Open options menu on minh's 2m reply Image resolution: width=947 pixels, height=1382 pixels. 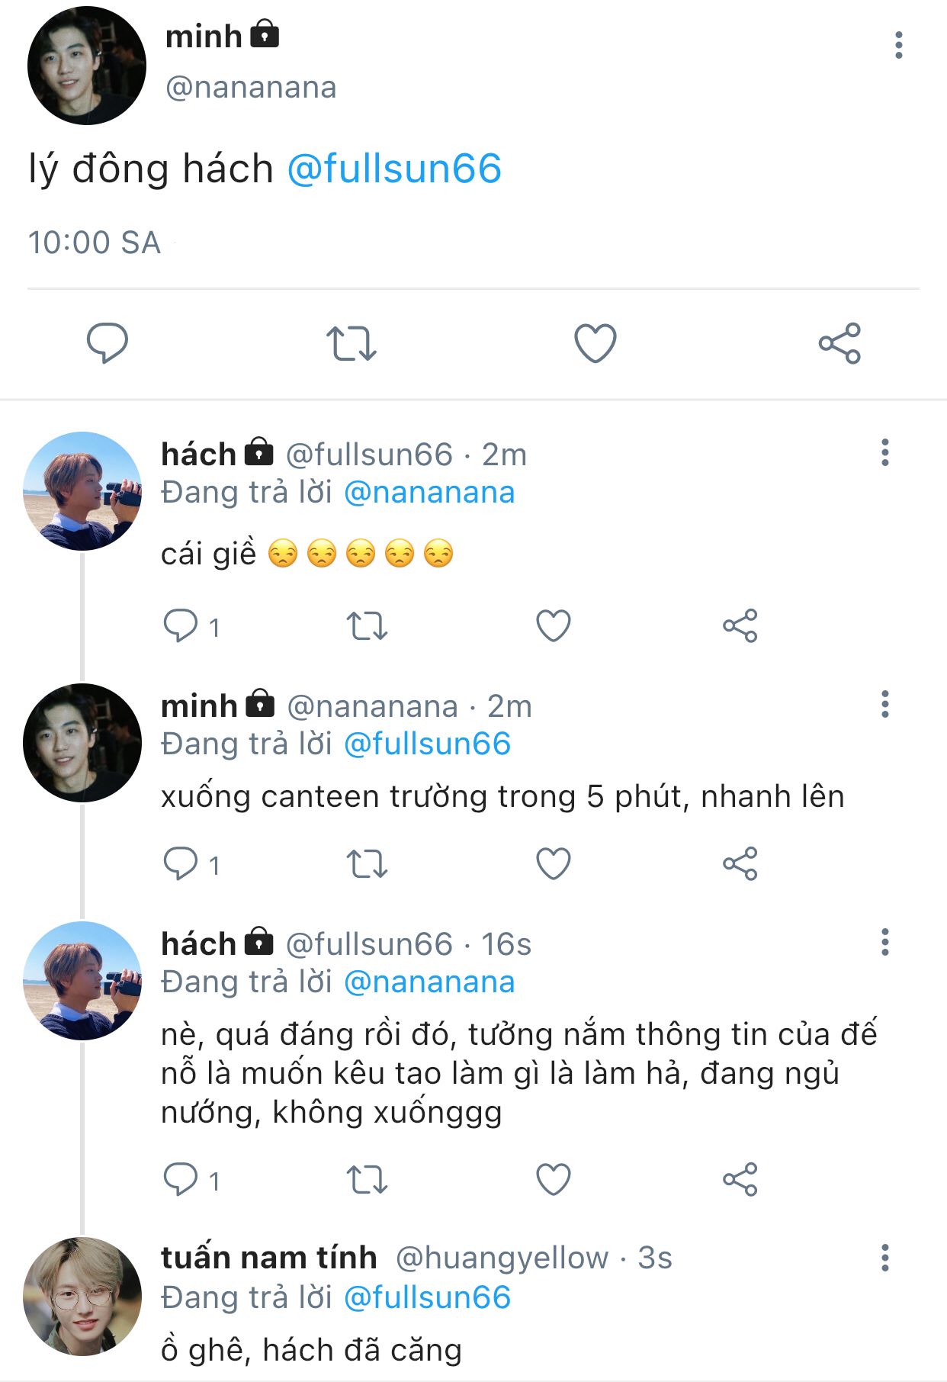point(885,704)
